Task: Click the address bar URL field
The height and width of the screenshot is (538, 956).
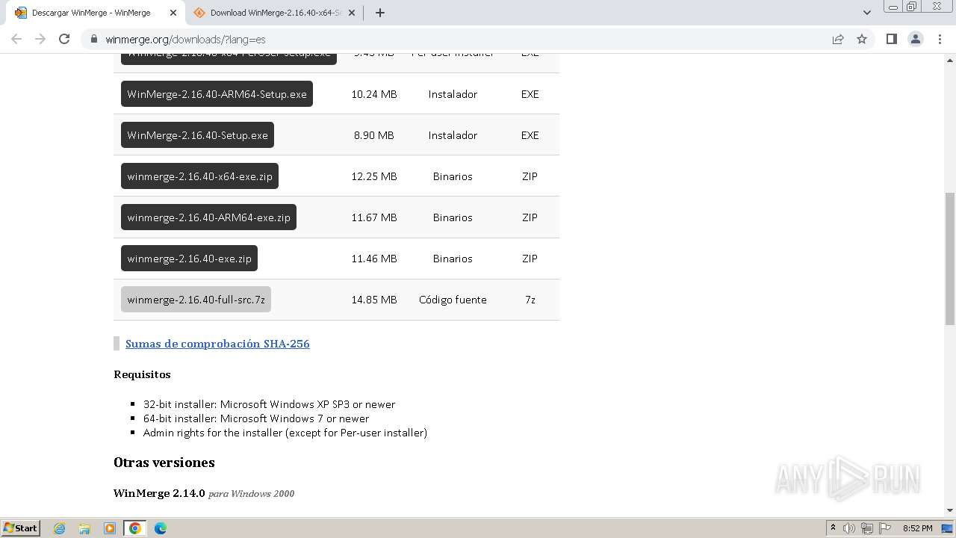Action: (456, 39)
